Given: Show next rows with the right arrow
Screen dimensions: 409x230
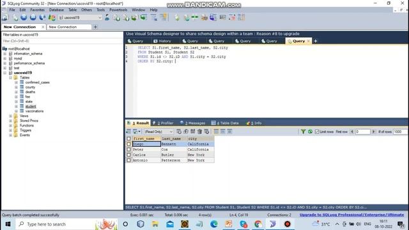Looking at the screenshot, I should (373, 132).
